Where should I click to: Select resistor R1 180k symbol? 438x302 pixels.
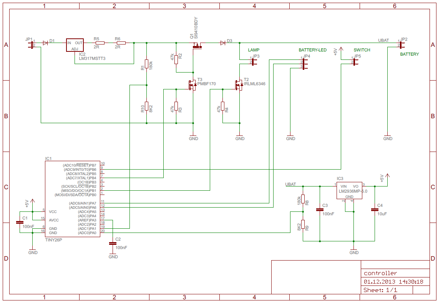coord(146,64)
